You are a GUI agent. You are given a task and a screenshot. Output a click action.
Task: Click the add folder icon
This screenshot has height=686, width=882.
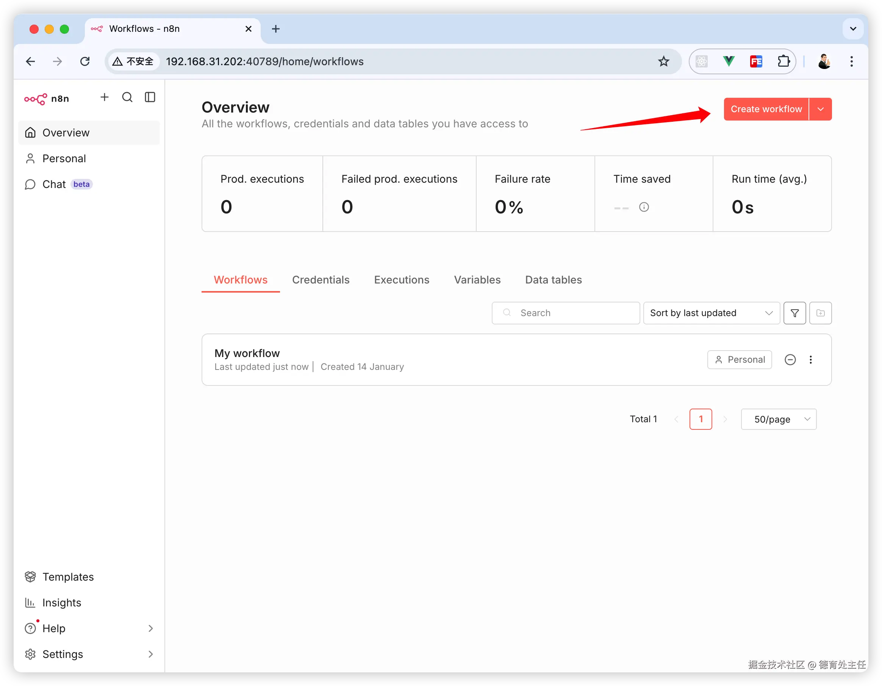[820, 313]
